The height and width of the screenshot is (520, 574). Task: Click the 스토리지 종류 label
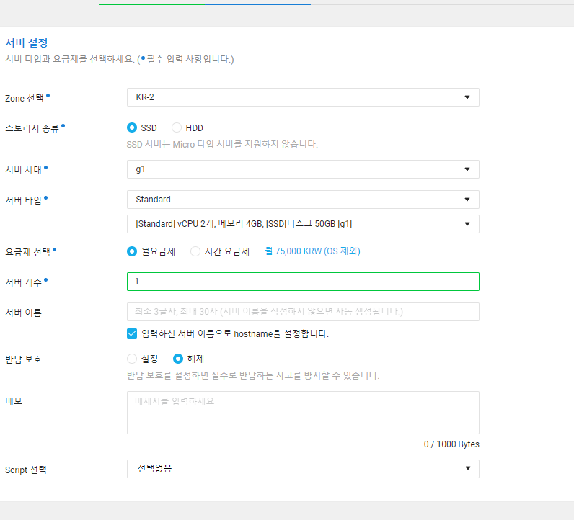point(32,128)
